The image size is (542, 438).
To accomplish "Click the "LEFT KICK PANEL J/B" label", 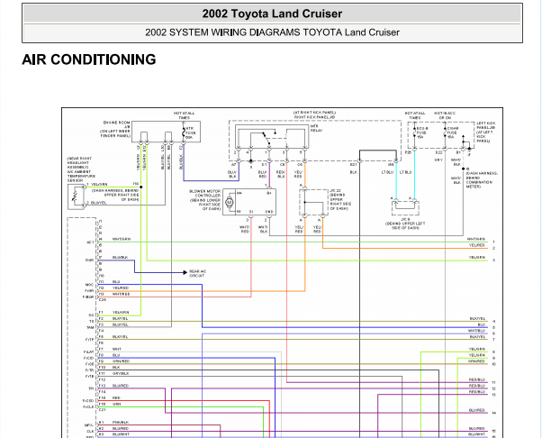I will pos(486,125).
